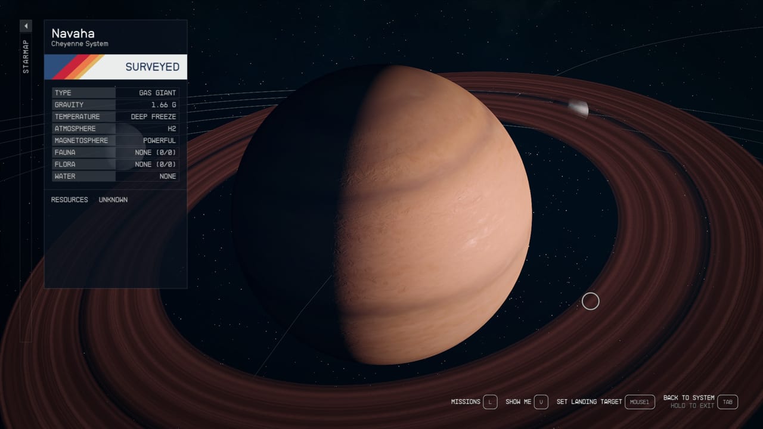This screenshot has height=429, width=763.
Task: Select SHOW ME option
Action: pyautogui.click(x=518, y=402)
